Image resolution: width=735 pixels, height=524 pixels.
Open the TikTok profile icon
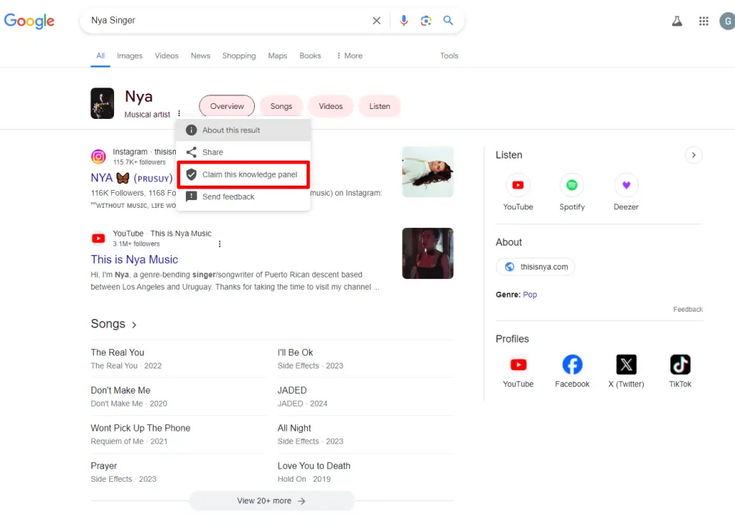coord(680,365)
